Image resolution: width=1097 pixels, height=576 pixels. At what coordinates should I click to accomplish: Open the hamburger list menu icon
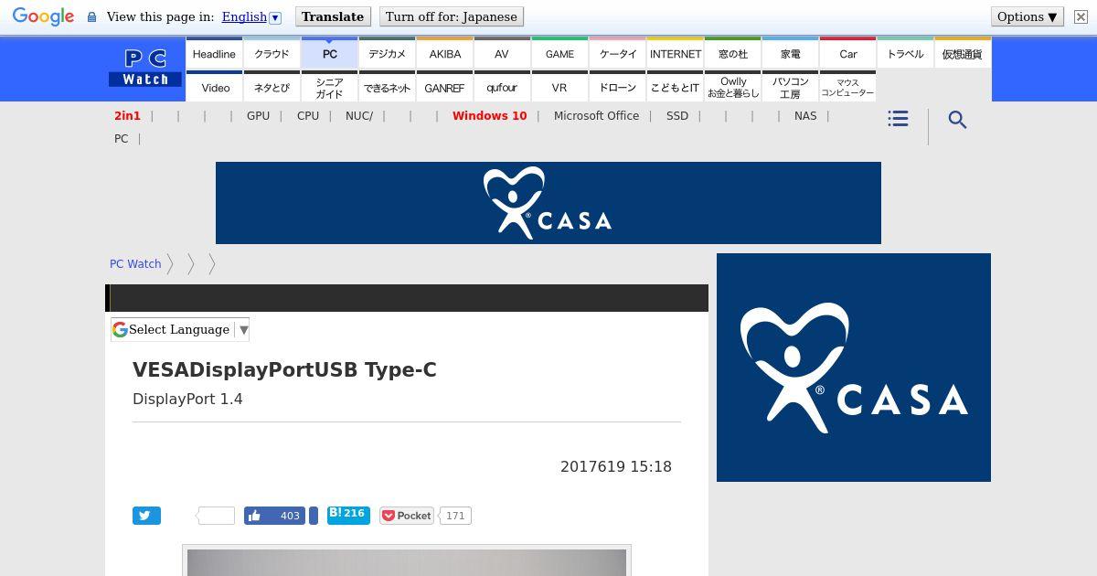tap(898, 119)
